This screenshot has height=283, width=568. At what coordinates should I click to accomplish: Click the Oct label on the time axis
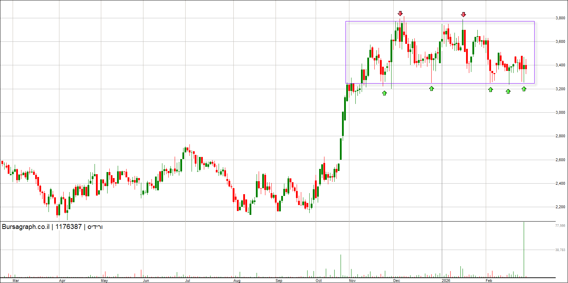pyautogui.click(x=319, y=281)
